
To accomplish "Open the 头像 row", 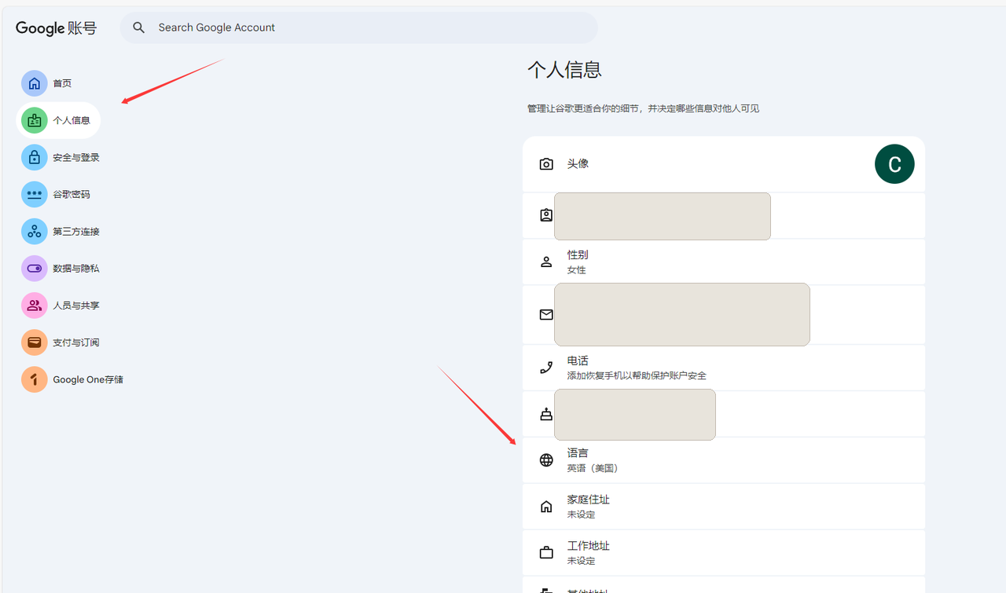I will click(724, 164).
